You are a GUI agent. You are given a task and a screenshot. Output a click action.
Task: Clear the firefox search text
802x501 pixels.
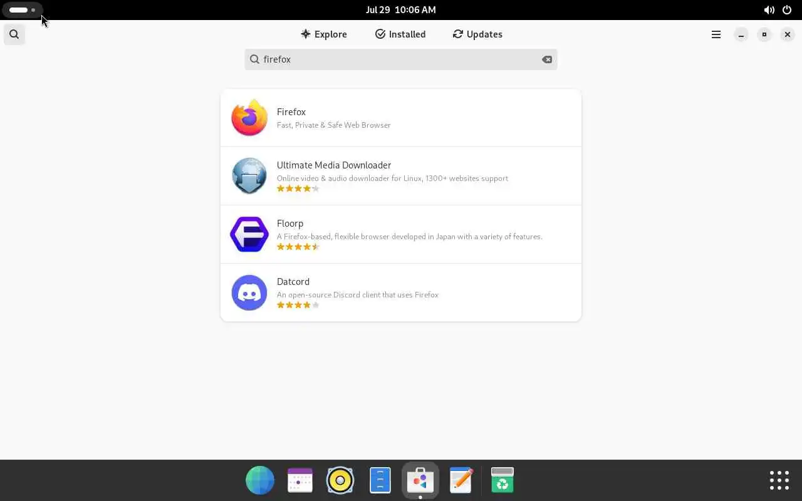click(x=547, y=59)
